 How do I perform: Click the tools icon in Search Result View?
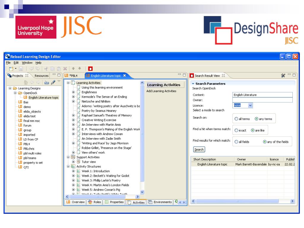283,75
